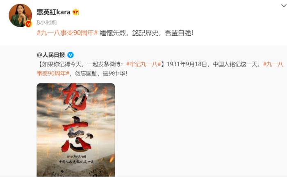Open hashtag #九一八事变90周年# in kara's post
Image resolution: width=287 pixels, height=177 pixels.
(x=67, y=33)
